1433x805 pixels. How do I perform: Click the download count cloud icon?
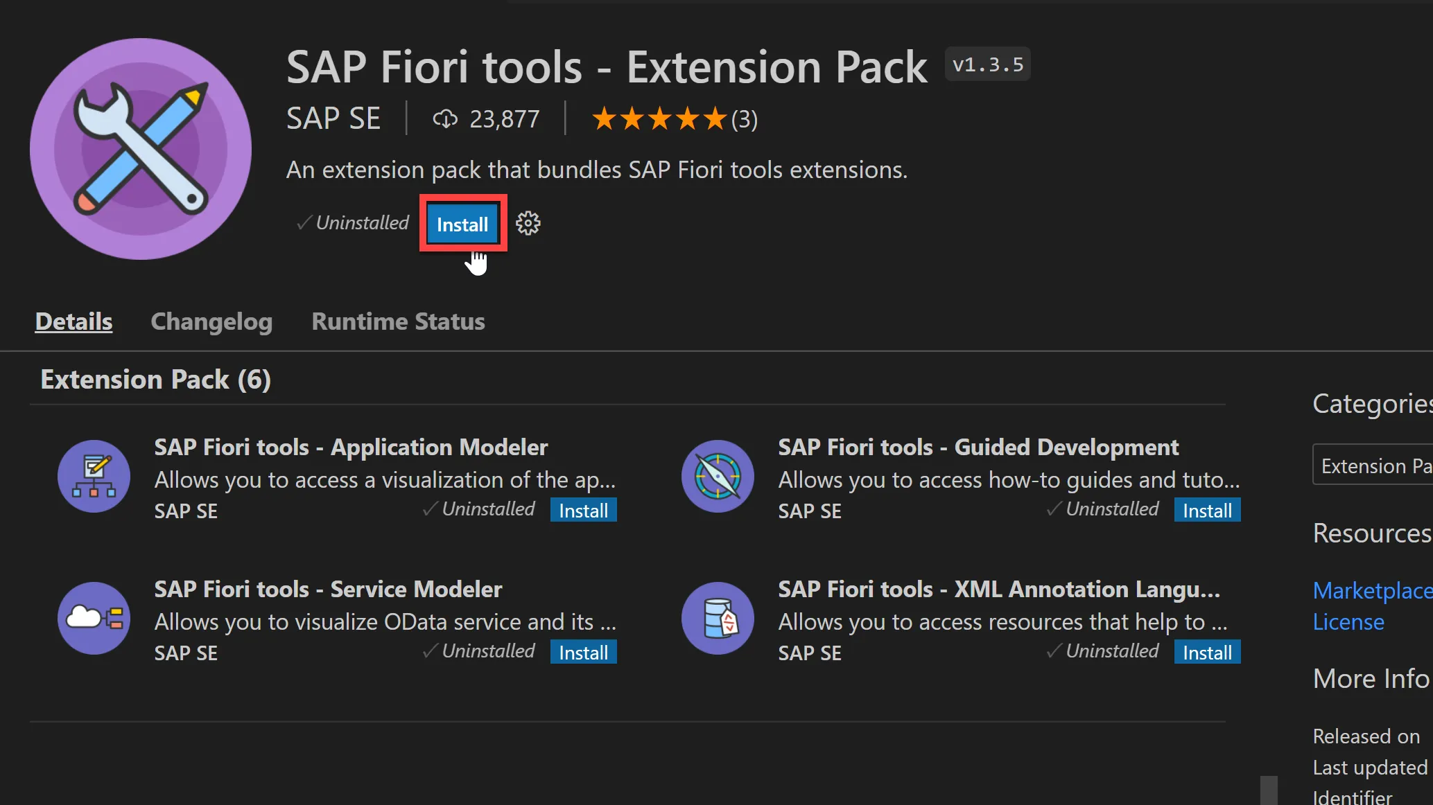click(445, 119)
